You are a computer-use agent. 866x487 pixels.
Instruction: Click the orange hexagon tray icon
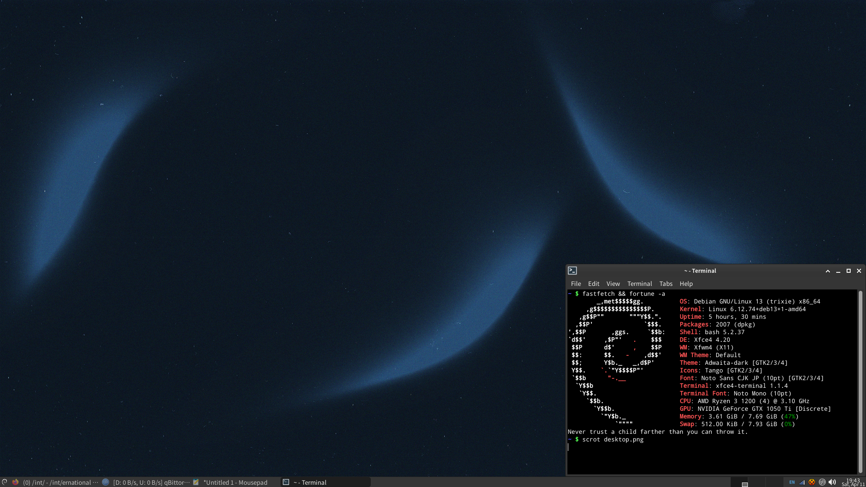click(x=812, y=482)
